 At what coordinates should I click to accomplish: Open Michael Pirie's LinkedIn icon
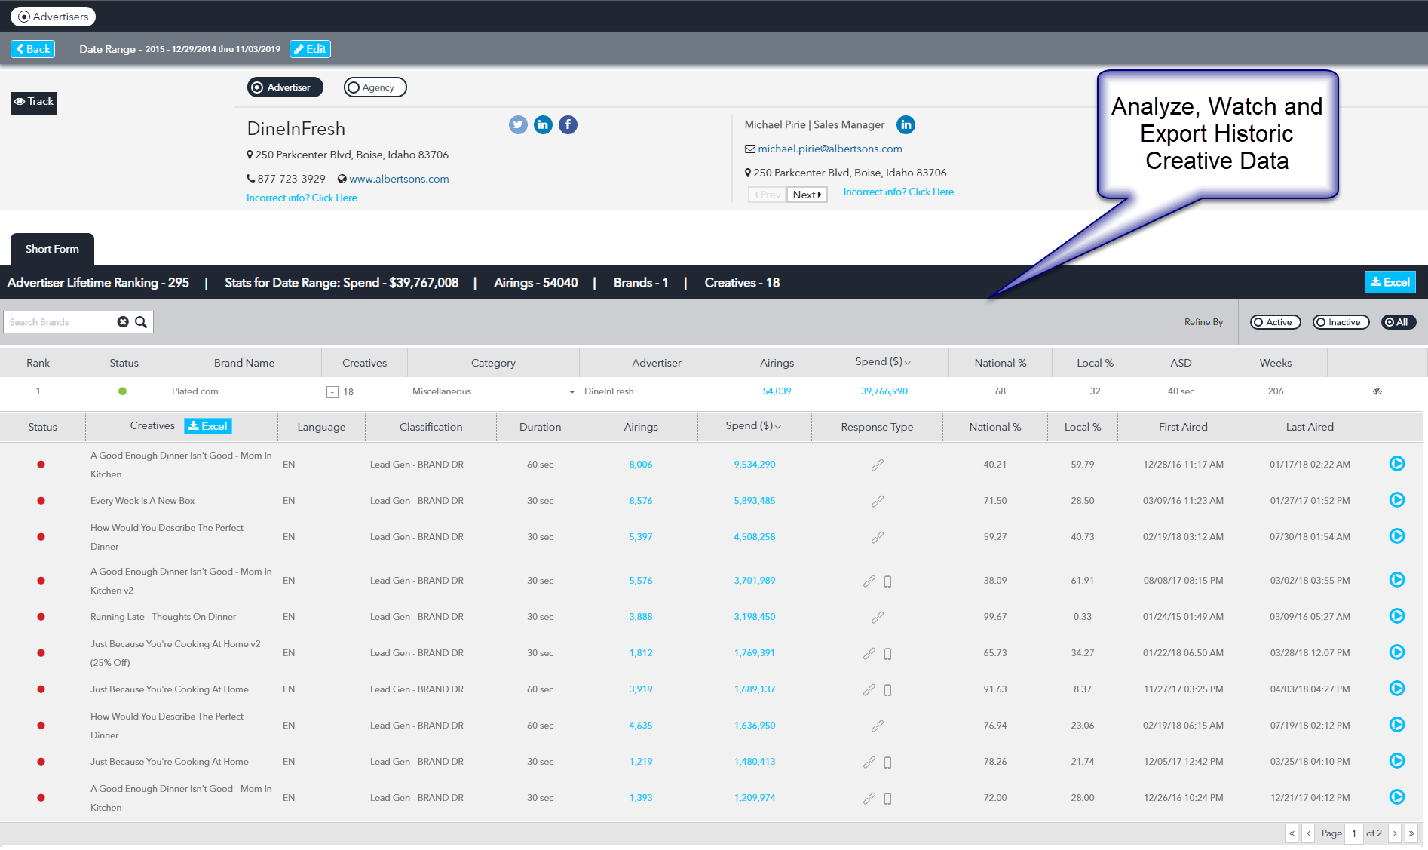pyautogui.click(x=906, y=125)
